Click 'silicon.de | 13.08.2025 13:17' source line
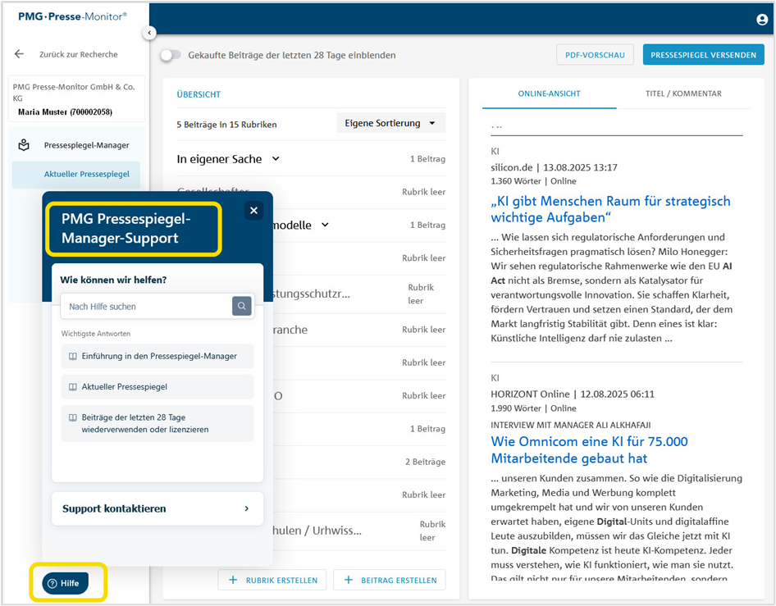Viewport: 776px width, 606px height. [x=554, y=167]
